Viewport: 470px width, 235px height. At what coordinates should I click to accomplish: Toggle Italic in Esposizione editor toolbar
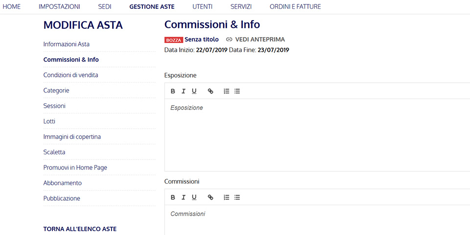tap(184, 91)
